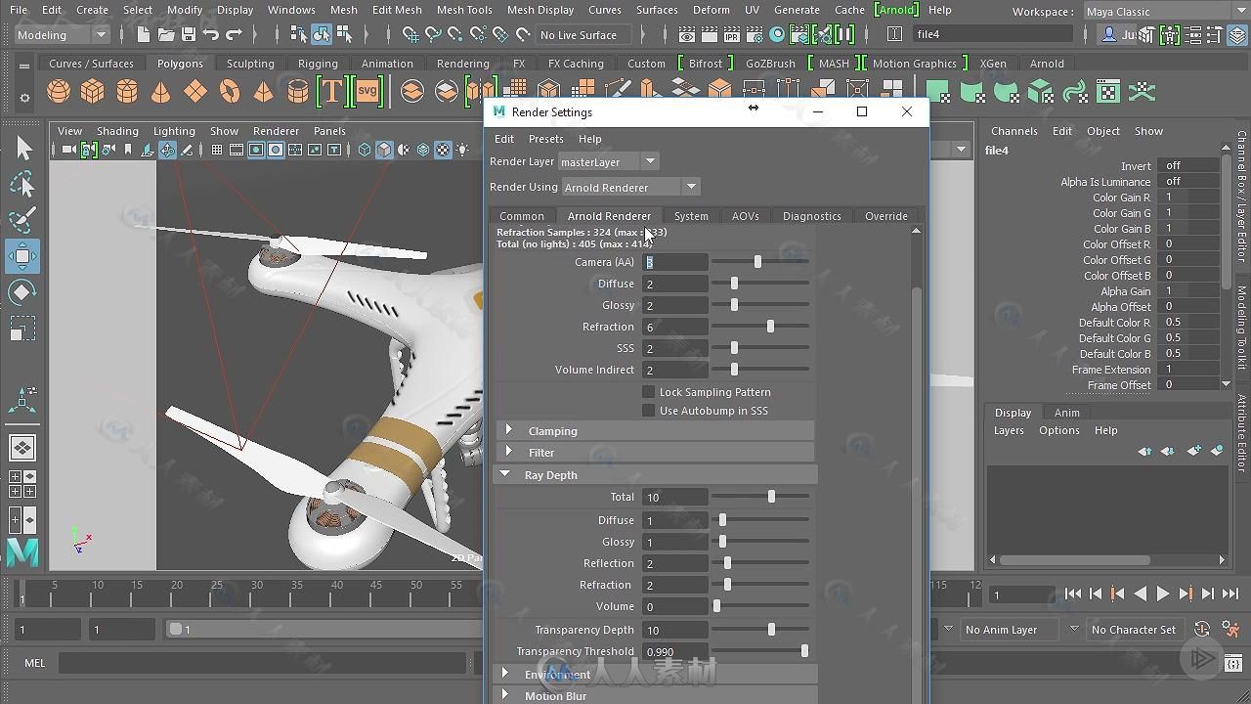The width and height of the screenshot is (1251, 704).
Task: Expand the Clamping section
Action: click(508, 430)
